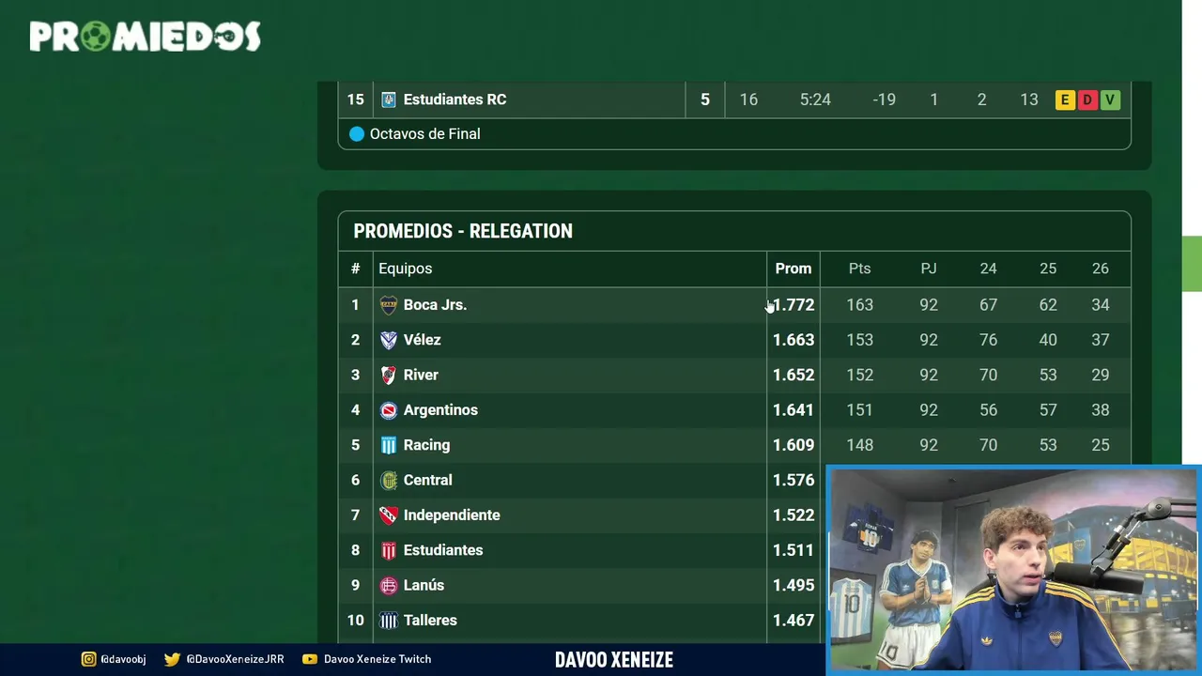
Task: Click Vélez points total 153
Action: coord(859,340)
